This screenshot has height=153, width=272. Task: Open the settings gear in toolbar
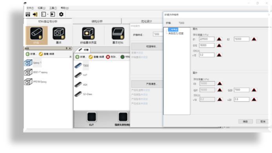[61, 14]
